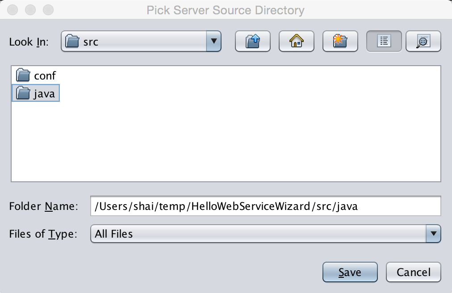452x293 pixels.
Task: Create a new folder using the toolbar icon
Action: [x=340, y=41]
